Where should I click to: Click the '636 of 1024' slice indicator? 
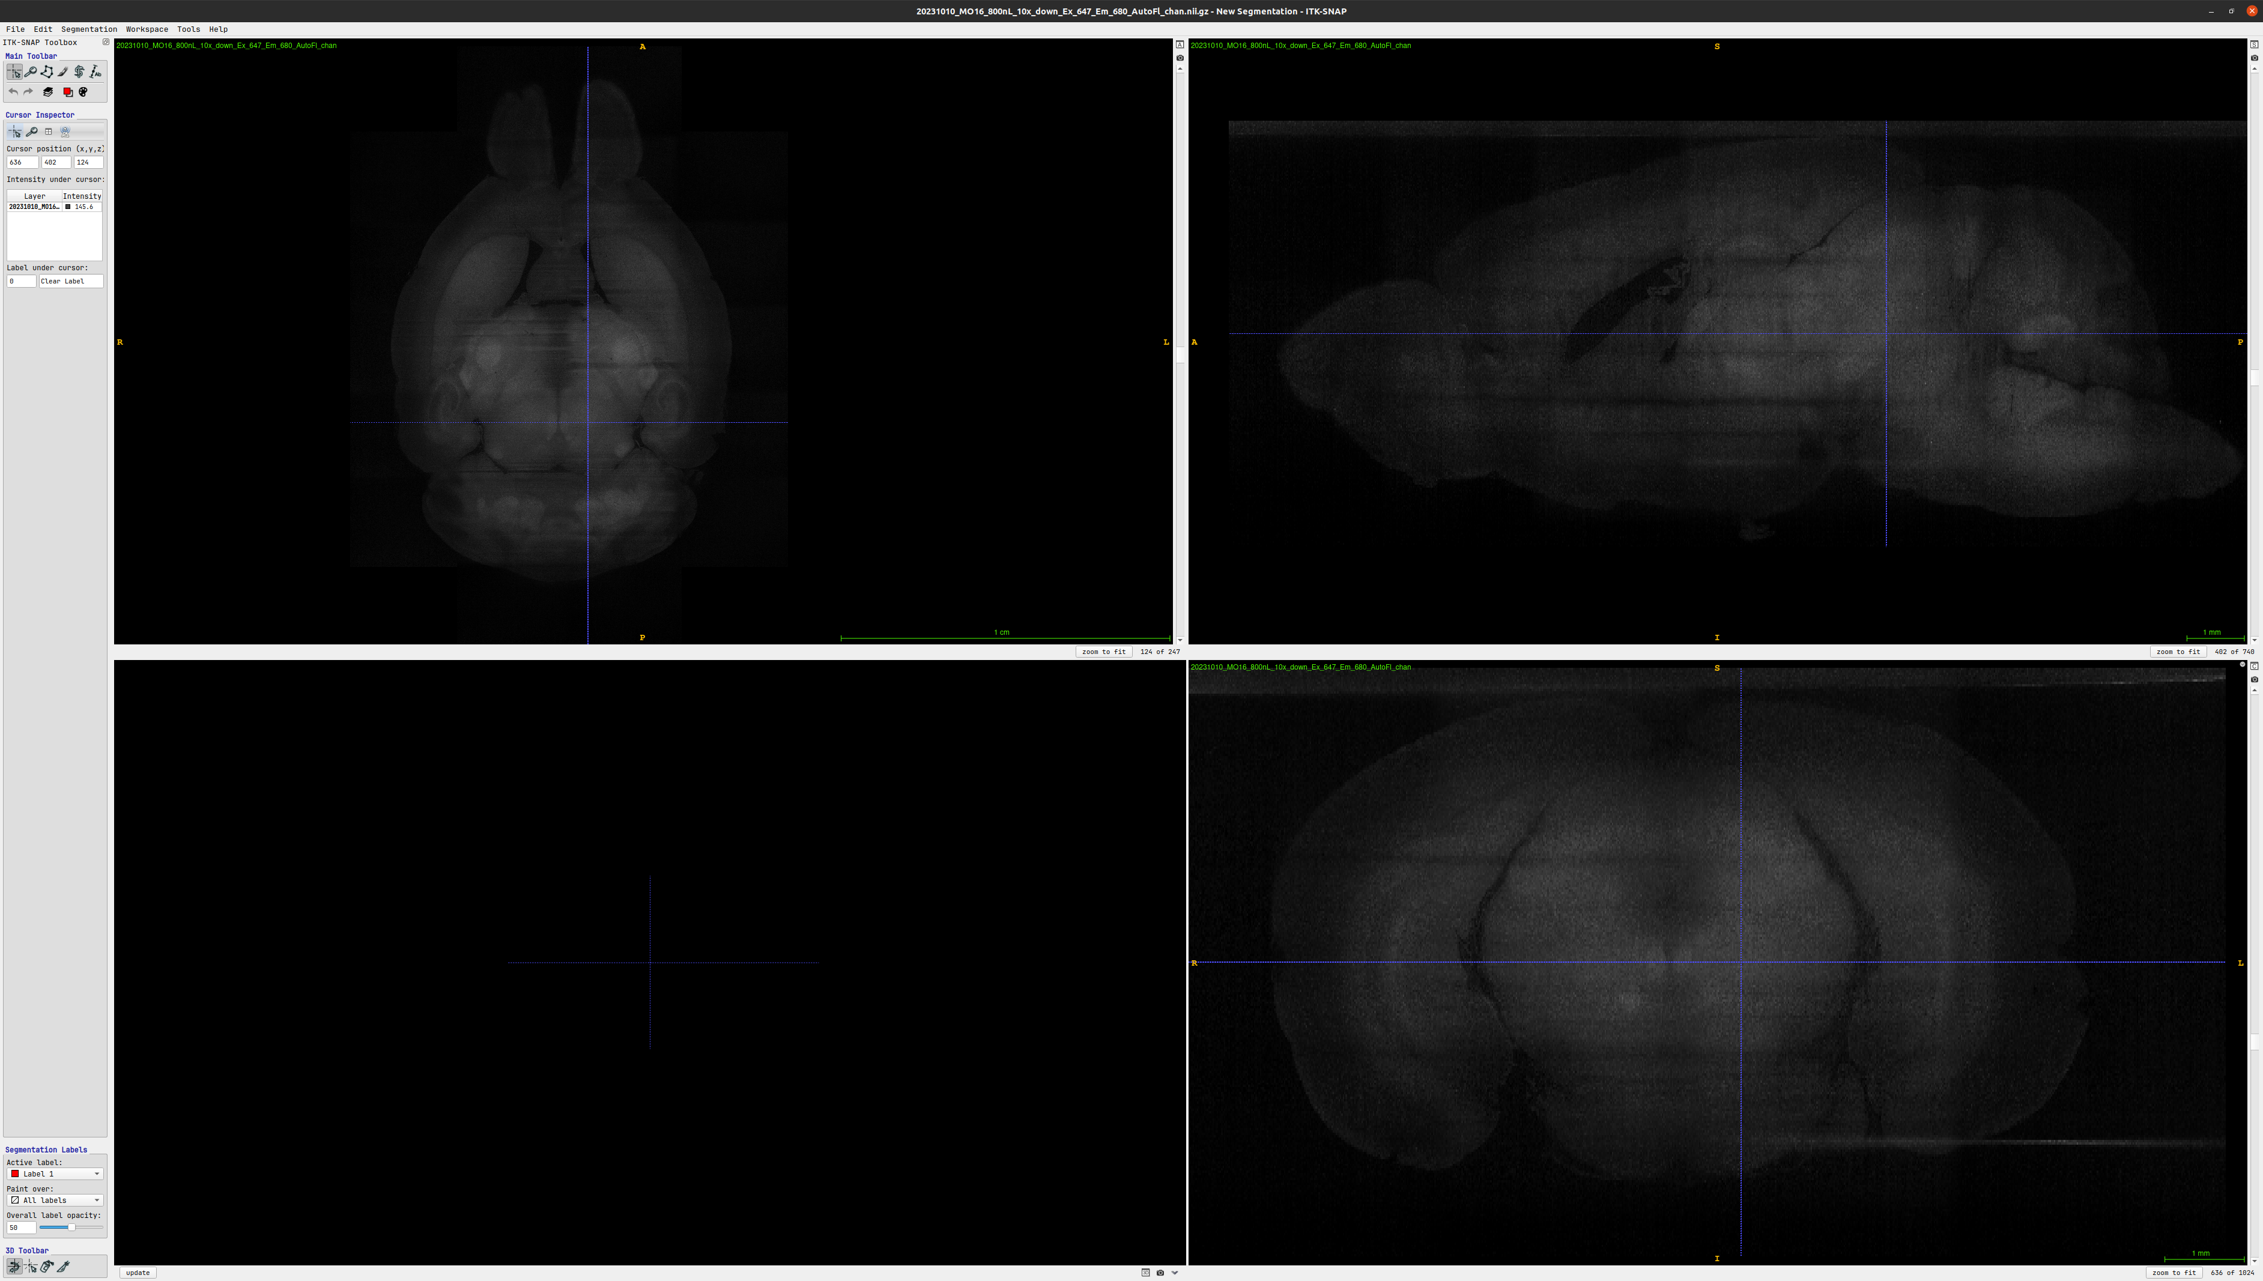(x=2232, y=1273)
